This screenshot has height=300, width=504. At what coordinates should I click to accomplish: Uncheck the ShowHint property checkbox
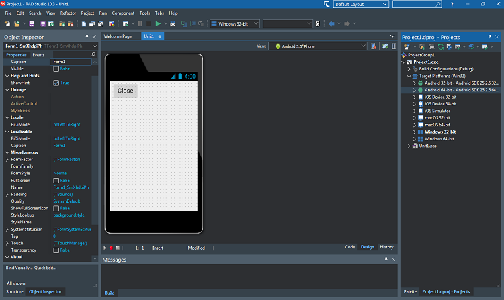coord(56,83)
